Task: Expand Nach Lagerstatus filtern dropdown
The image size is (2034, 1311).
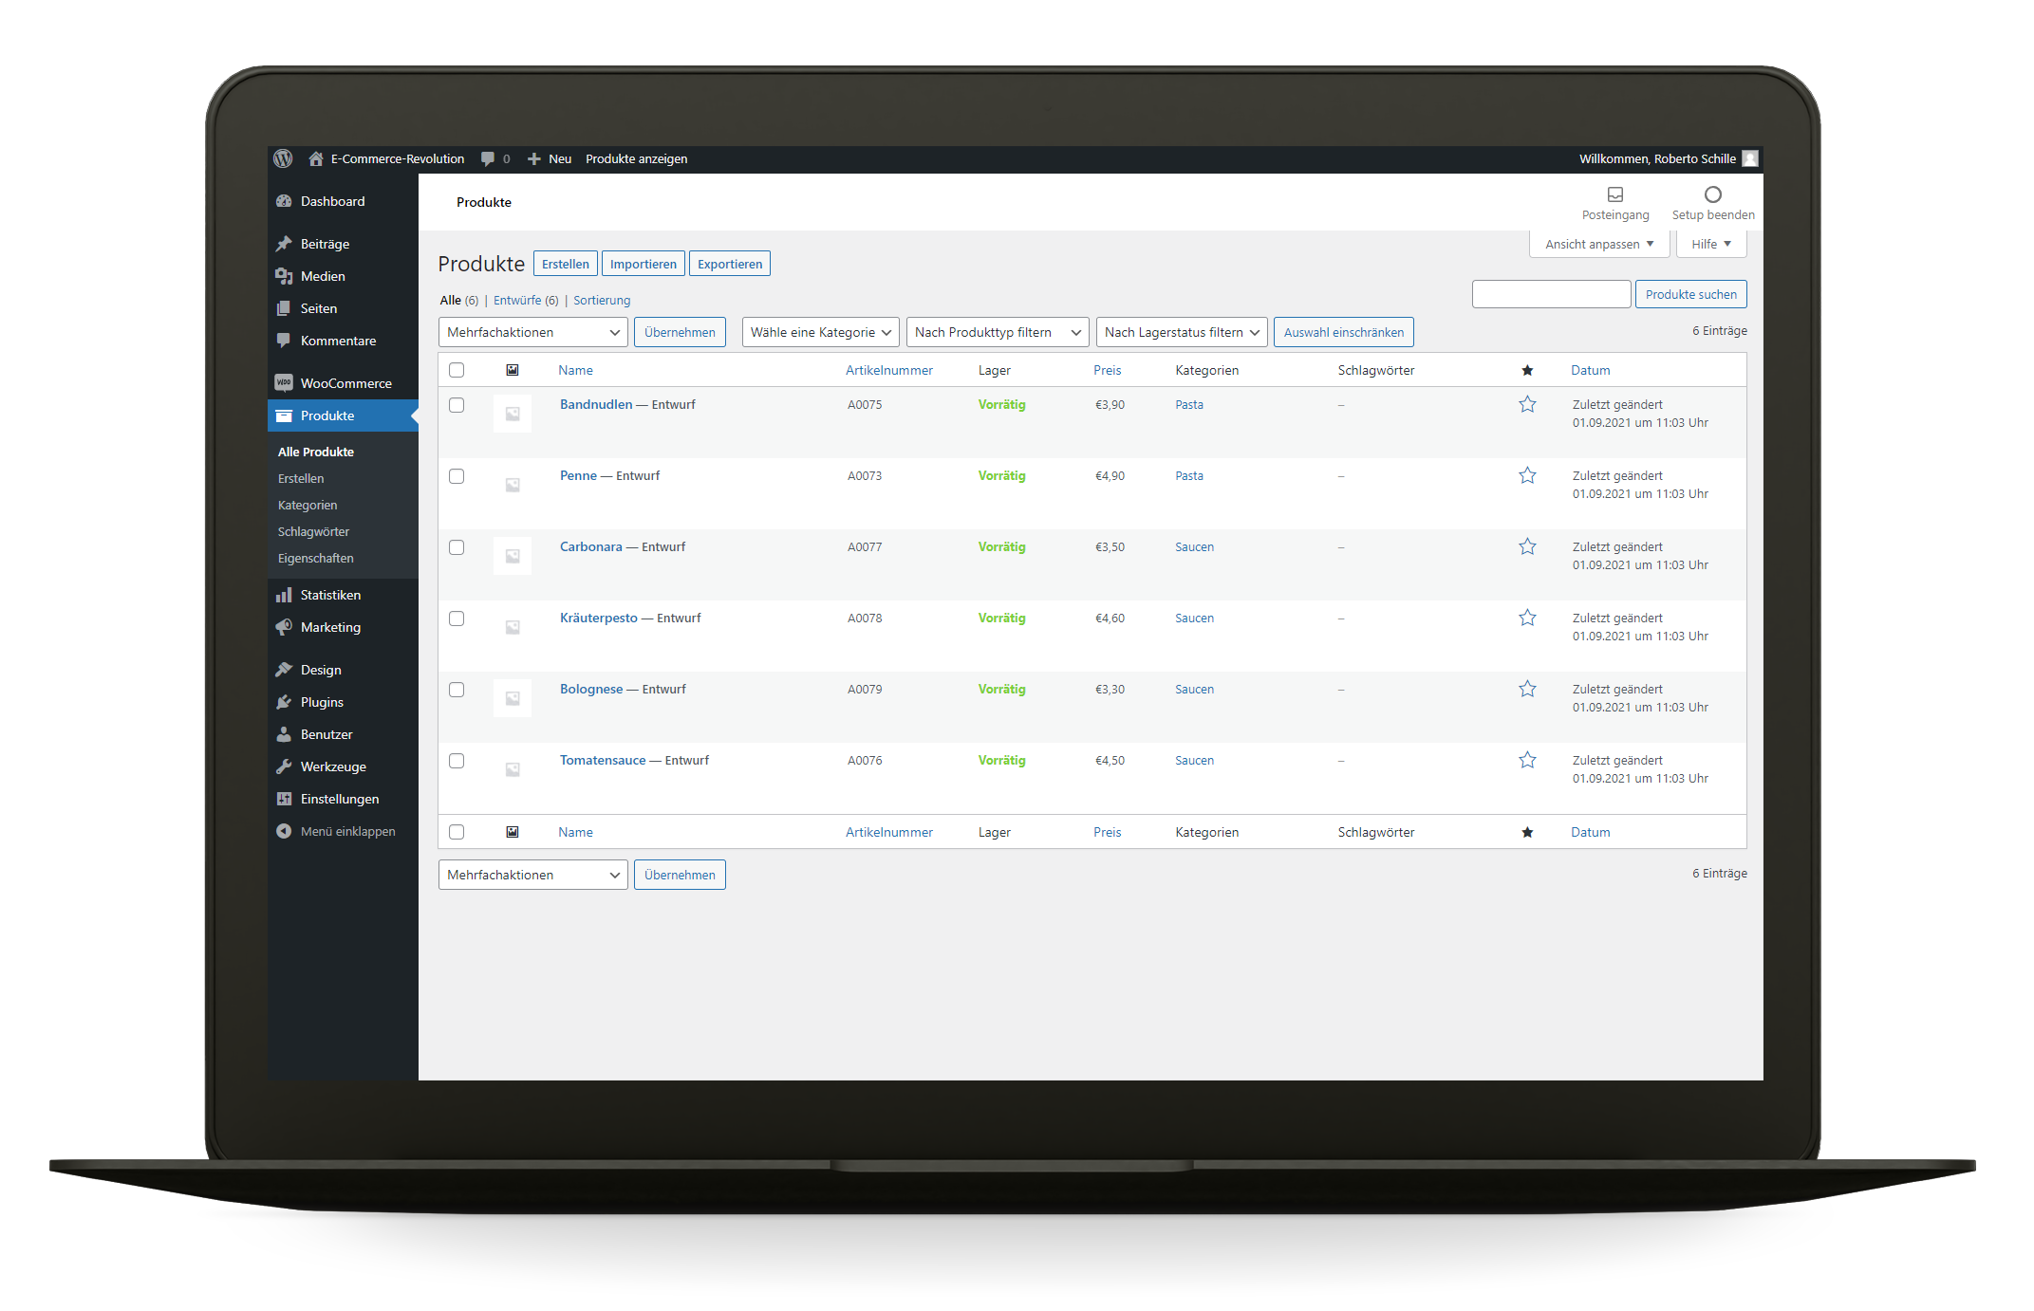Action: click(1181, 332)
